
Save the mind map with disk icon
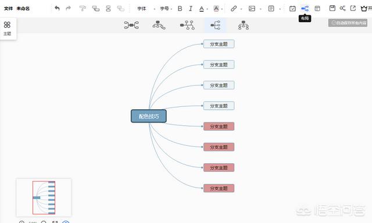tap(332, 8)
